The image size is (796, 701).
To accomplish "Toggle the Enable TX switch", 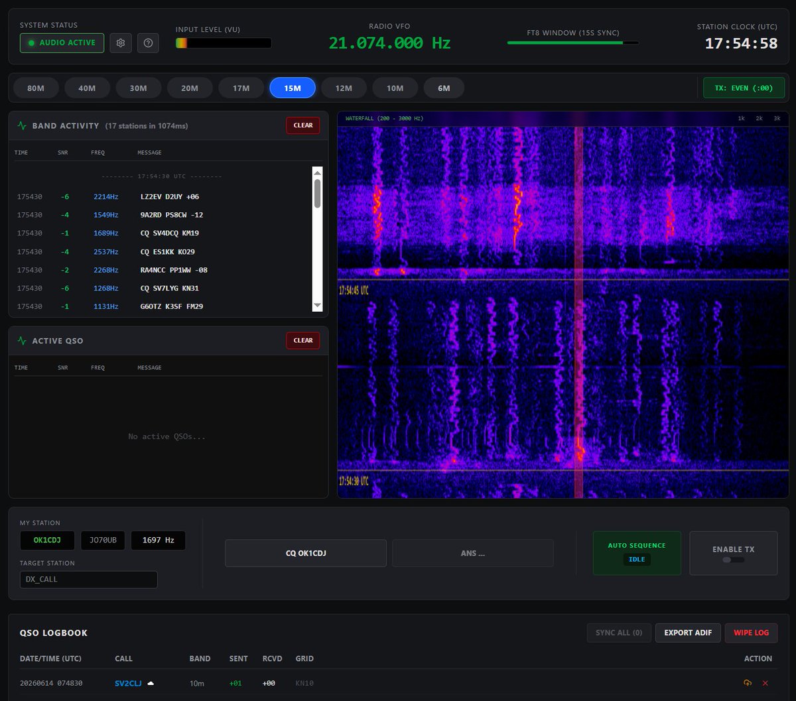I will click(x=734, y=560).
